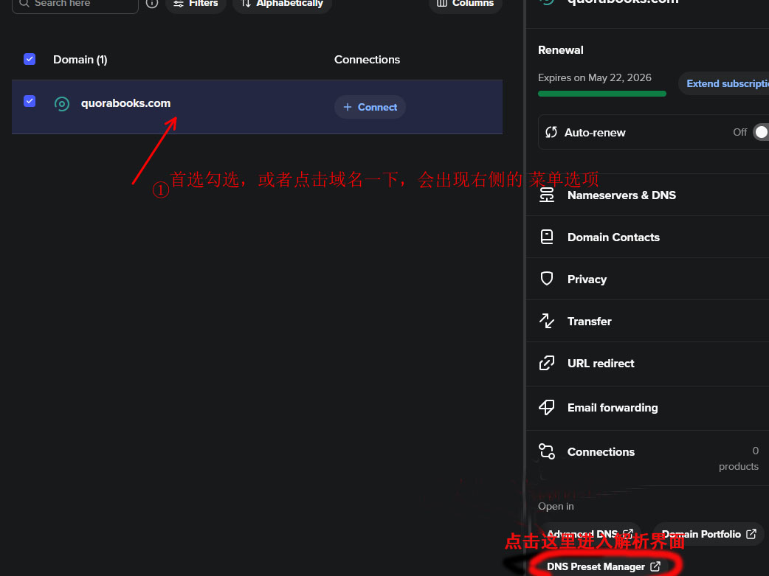Select the Transfer arrows icon

547,321
